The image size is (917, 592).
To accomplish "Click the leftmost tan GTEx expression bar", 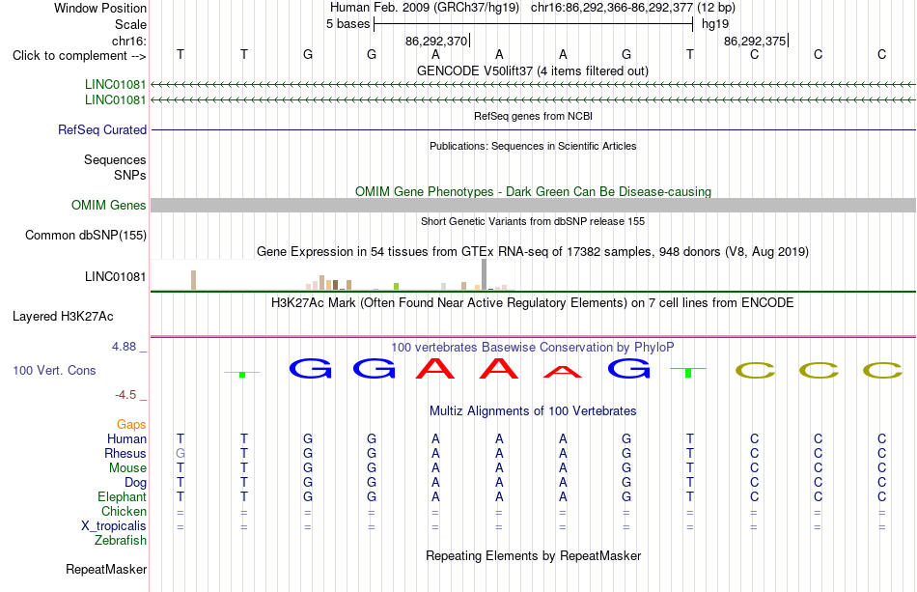I will (194, 280).
